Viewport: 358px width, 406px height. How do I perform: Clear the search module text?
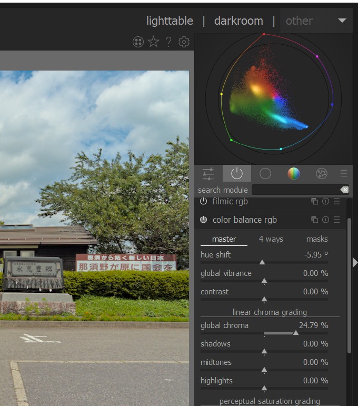click(344, 190)
